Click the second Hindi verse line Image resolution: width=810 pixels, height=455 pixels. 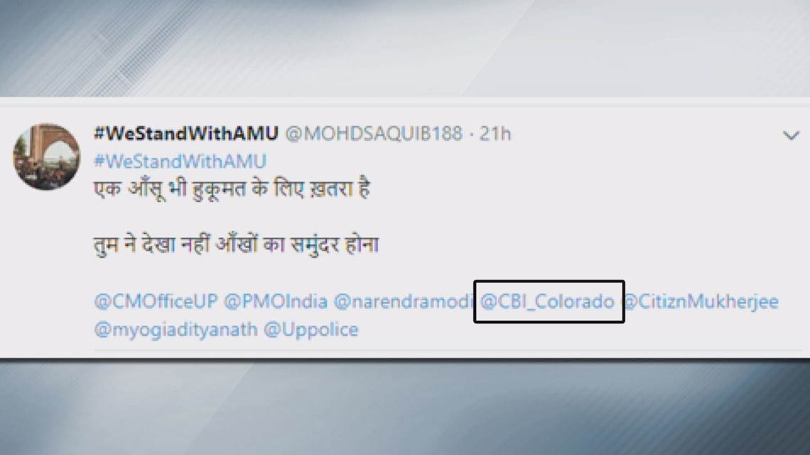[x=236, y=244]
